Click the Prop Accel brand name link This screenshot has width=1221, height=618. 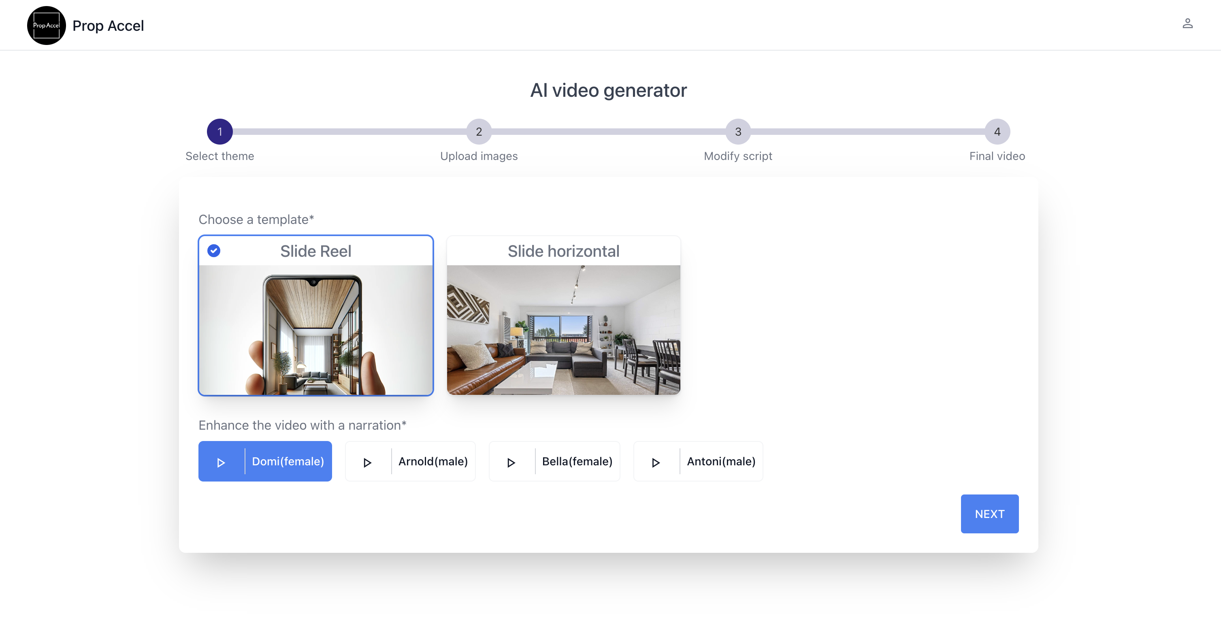point(108,26)
